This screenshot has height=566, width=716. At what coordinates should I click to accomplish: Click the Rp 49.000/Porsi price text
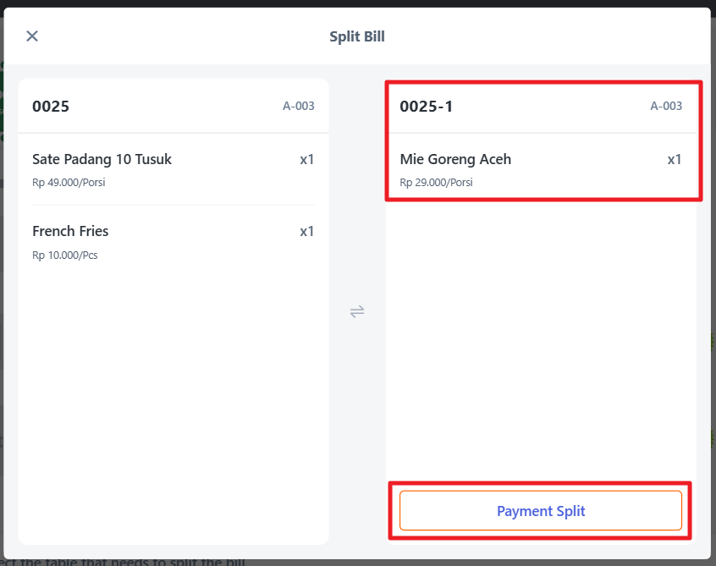click(x=69, y=183)
